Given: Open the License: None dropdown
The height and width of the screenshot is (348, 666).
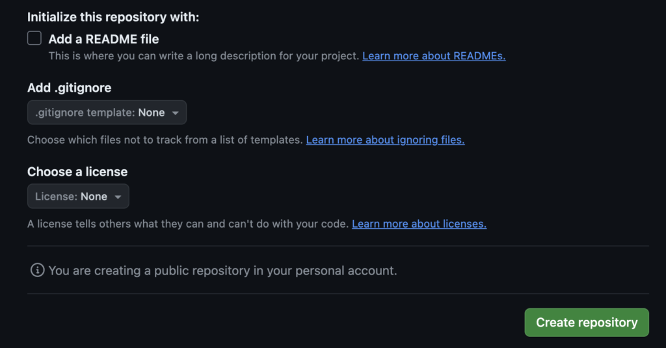Looking at the screenshot, I should [x=78, y=196].
